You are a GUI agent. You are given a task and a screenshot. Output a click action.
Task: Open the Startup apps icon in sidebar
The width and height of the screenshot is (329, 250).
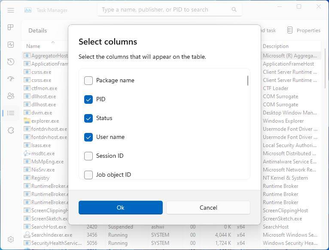(11, 79)
